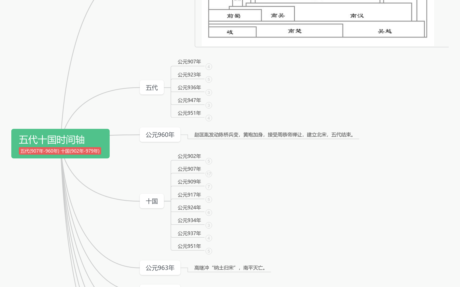Expand the badge showing 17 children
This screenshot has width=460, height=287.
[x=209, y=174]
